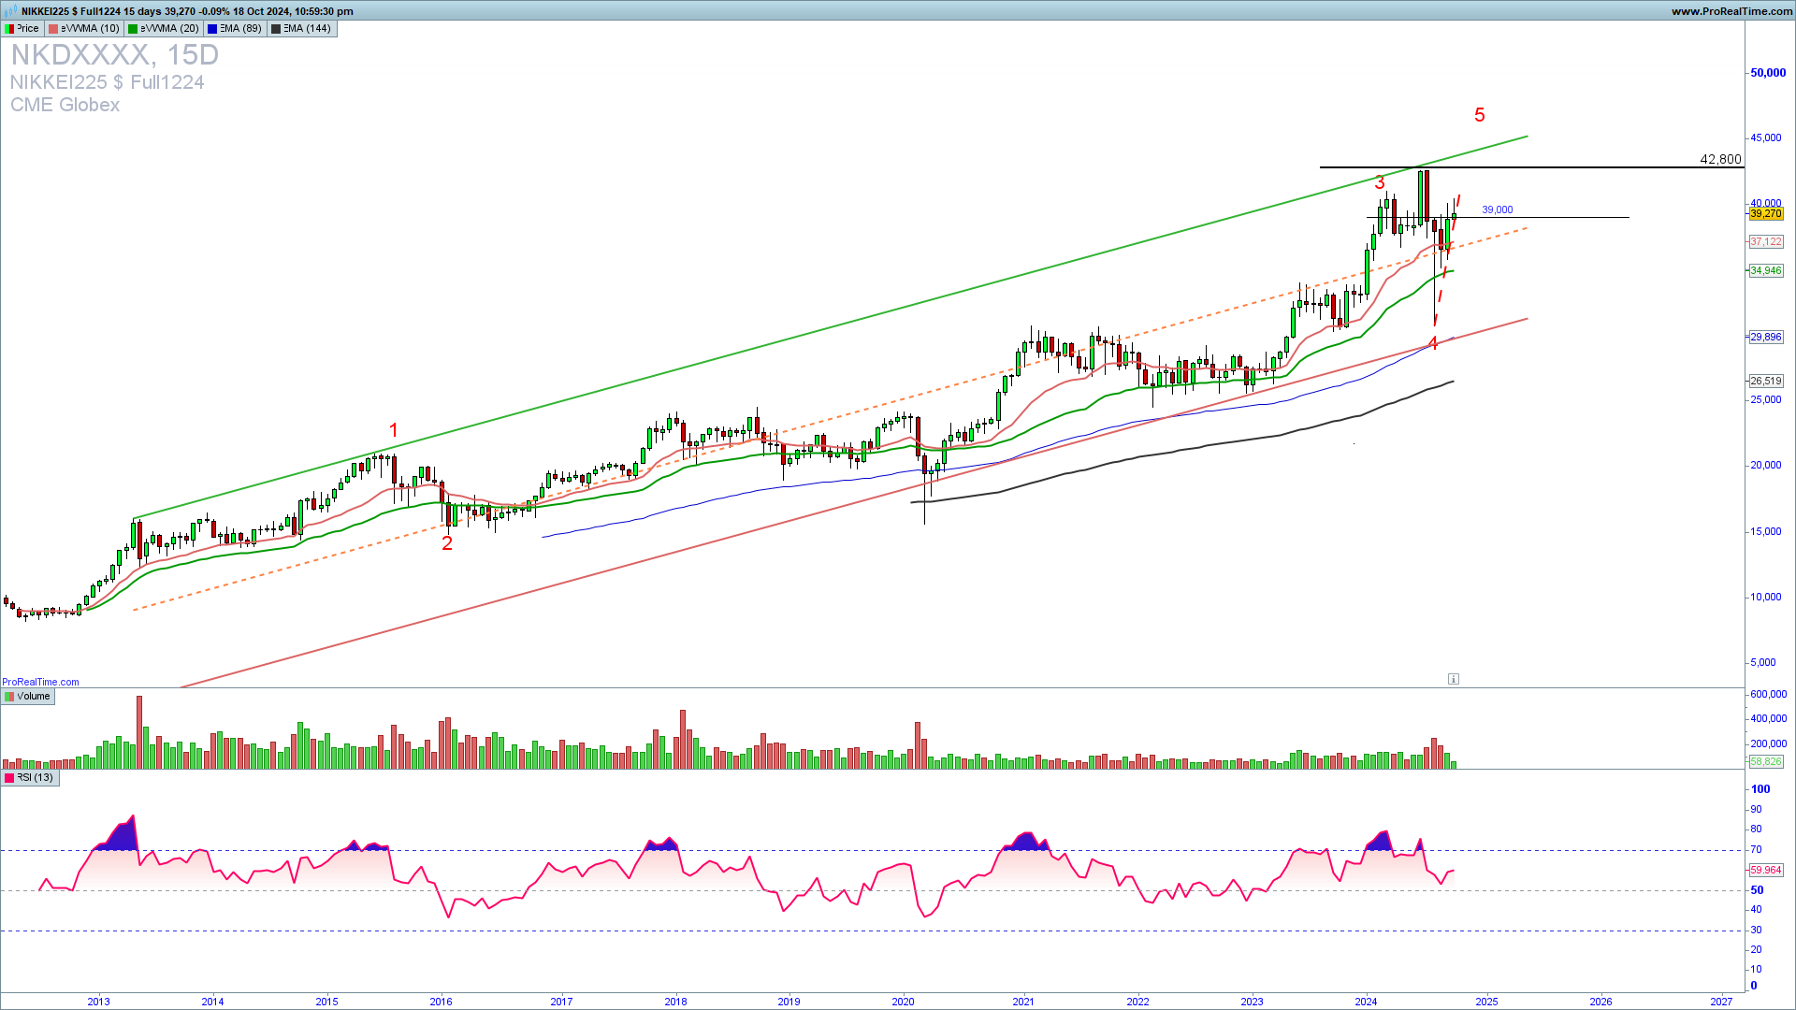Viewport: 1796px width, 1010px height.
Task: Click the tallest 2013 volume bar
Action: pyautogui.click(x=139, y=732)
